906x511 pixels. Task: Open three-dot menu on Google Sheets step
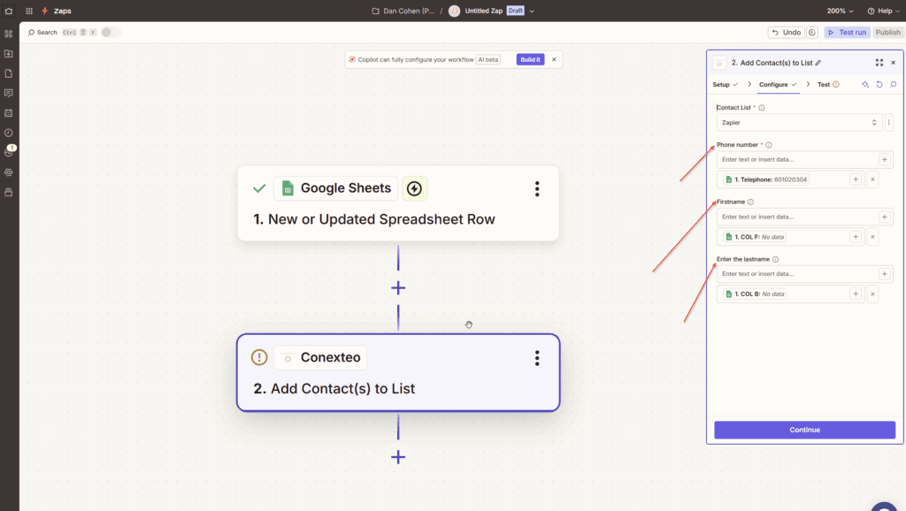(536, 188)
